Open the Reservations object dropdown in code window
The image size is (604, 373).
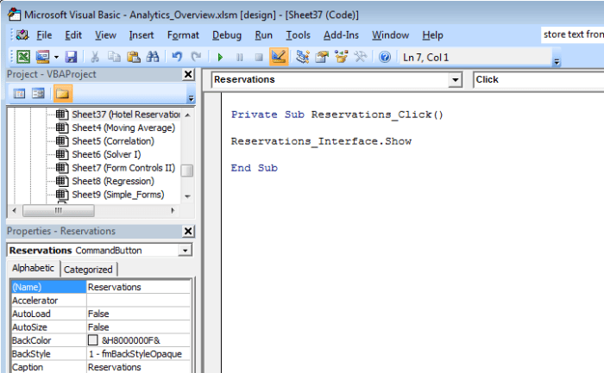coord(455,80)
